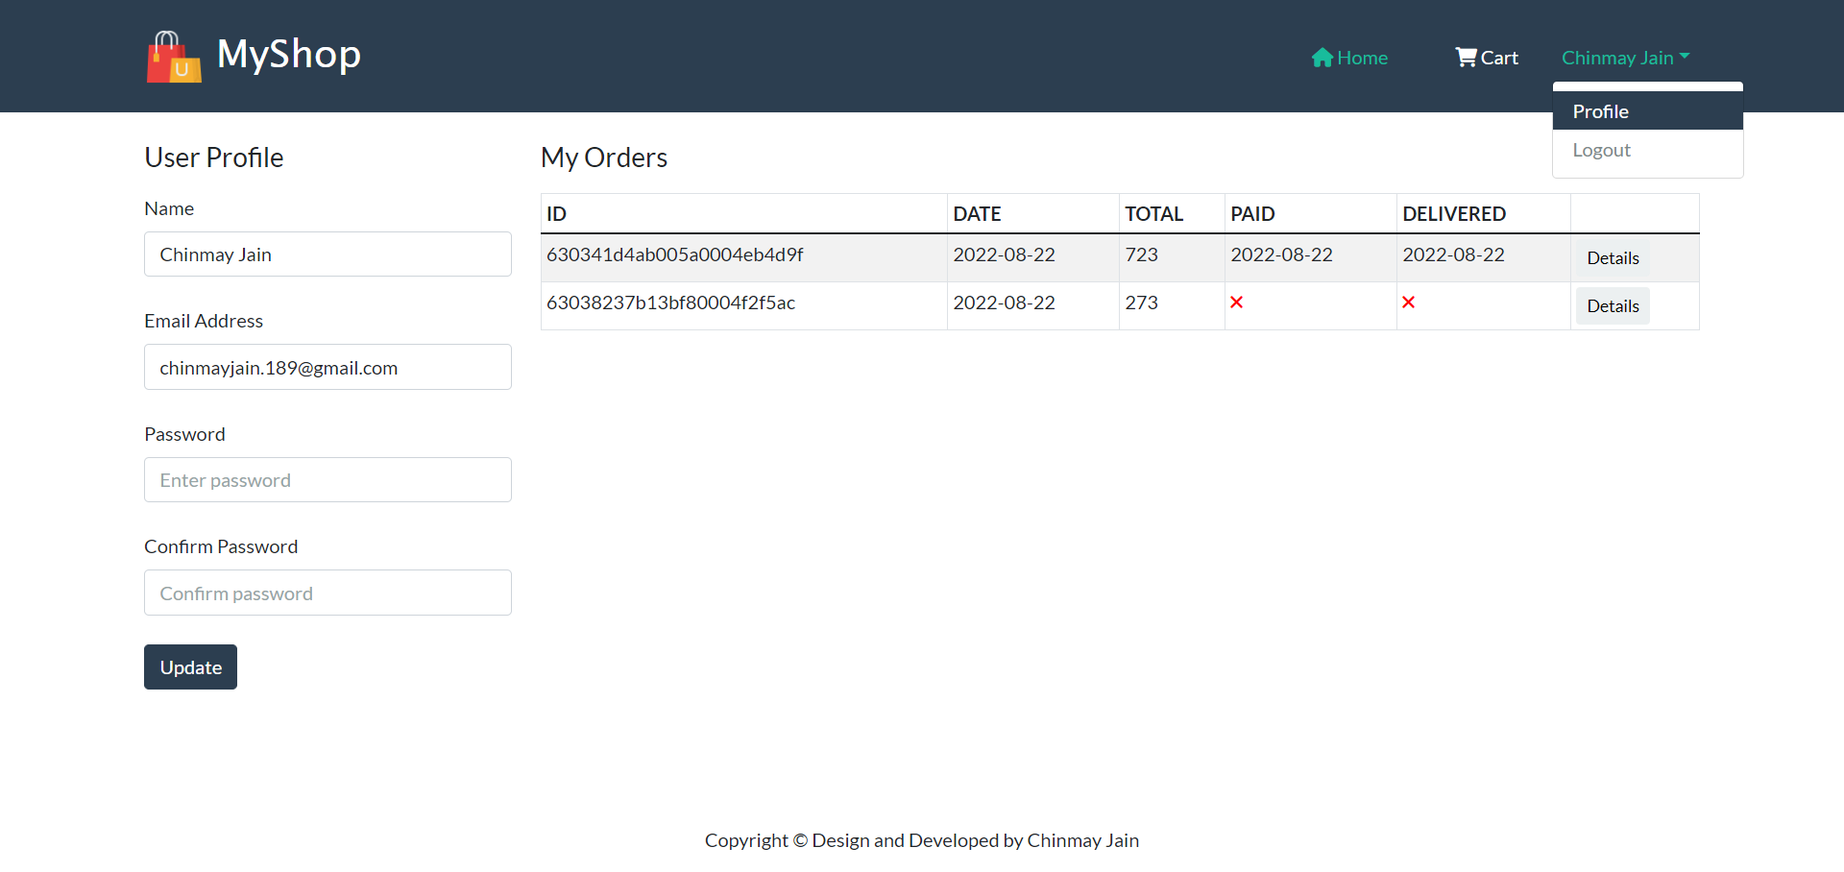Choose Logout from the account menu
Image resolution: width=1844 pixels, height=872 pixels.
point(1601,150)
